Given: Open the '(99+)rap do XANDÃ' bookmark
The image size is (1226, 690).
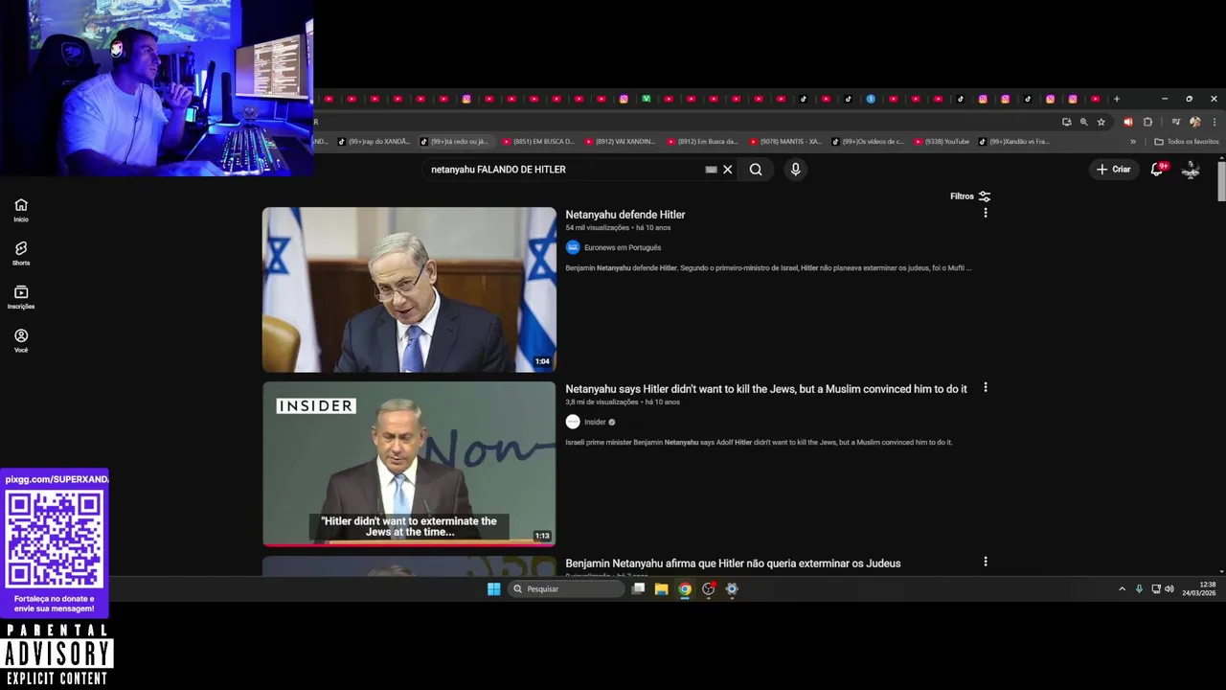Looking at the screenshot, I should [x=374, y=142].
